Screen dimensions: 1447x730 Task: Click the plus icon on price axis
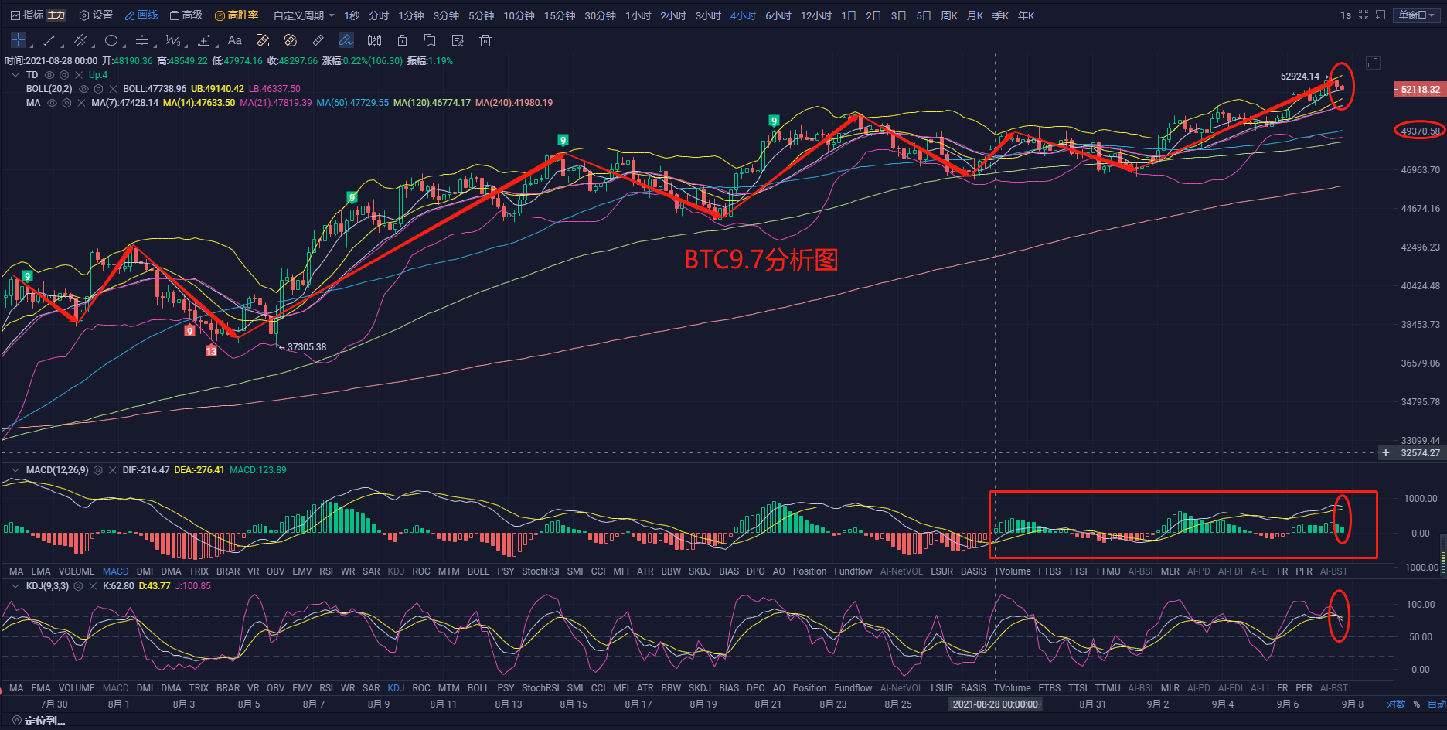[1386, 453]
